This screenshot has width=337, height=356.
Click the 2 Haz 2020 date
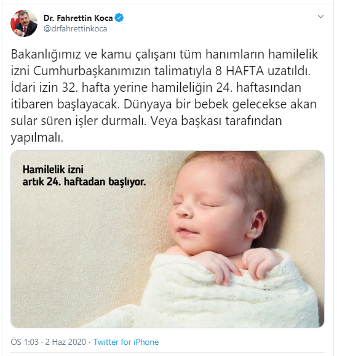(x=66, y=342)
